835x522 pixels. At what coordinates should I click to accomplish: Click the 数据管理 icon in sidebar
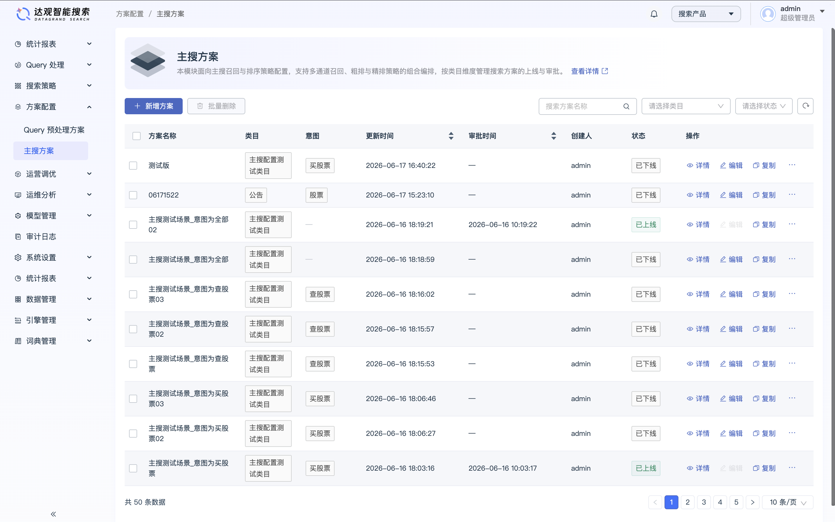tap(18, 299)
